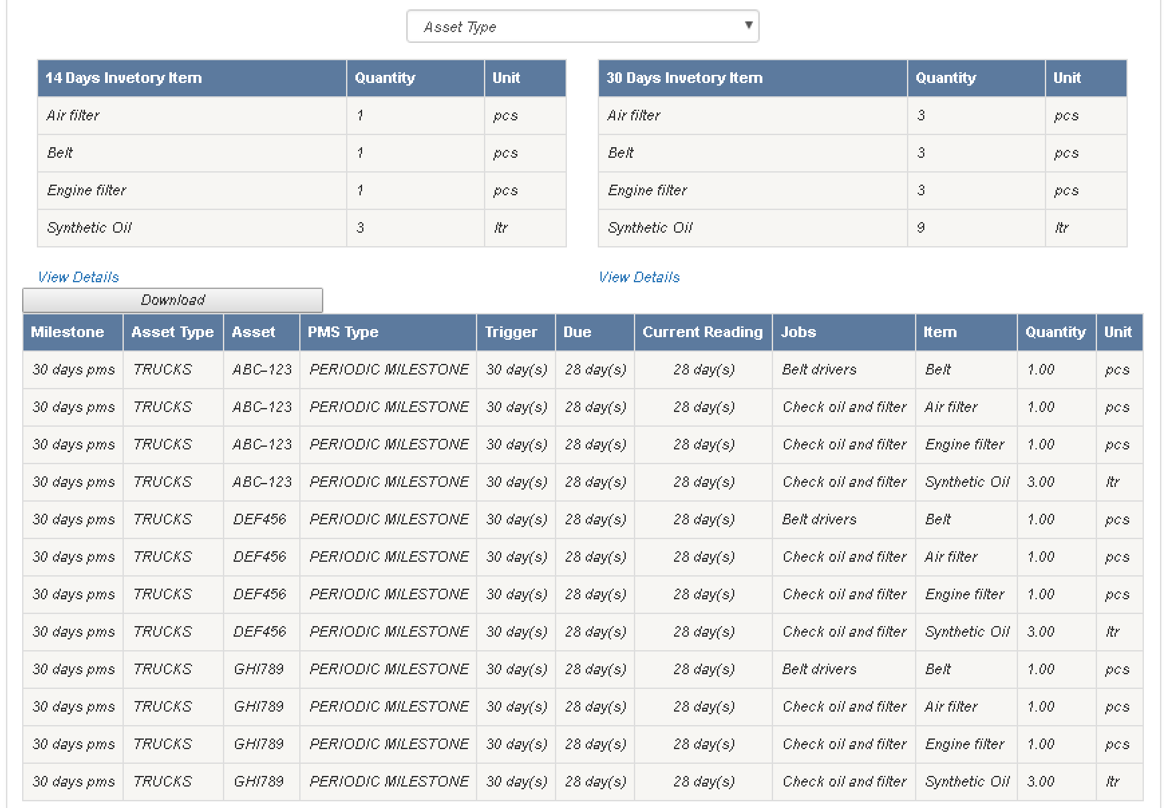Click the Jobs column header
The height and width of the screenshot is (808, 1168).
799,332
